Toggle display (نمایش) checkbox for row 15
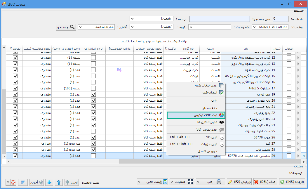 pos(15,76)
